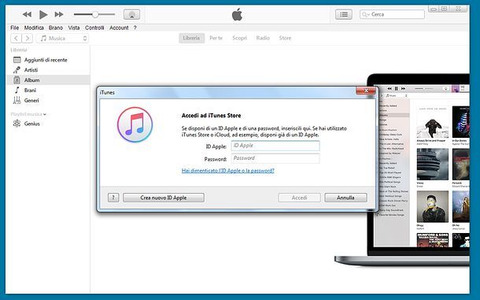Image resolution: width=480 pixels, height=300 pixels.
Task: Open the ? help menu
Action: [135, 28]
